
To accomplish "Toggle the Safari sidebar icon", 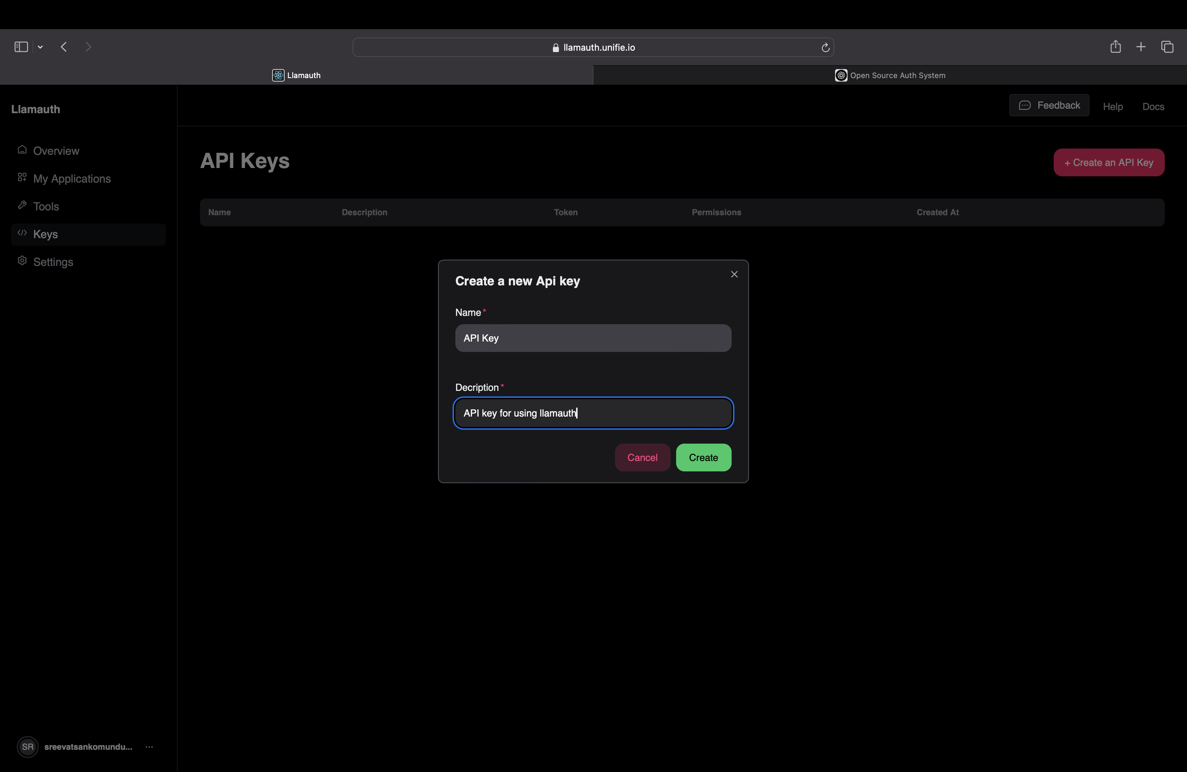I will coord(21,47).
